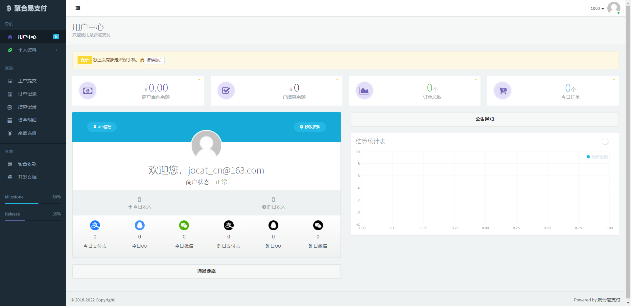Click the leaf icon beside 个人资料

pyautogui.click(x=10, y=50)
